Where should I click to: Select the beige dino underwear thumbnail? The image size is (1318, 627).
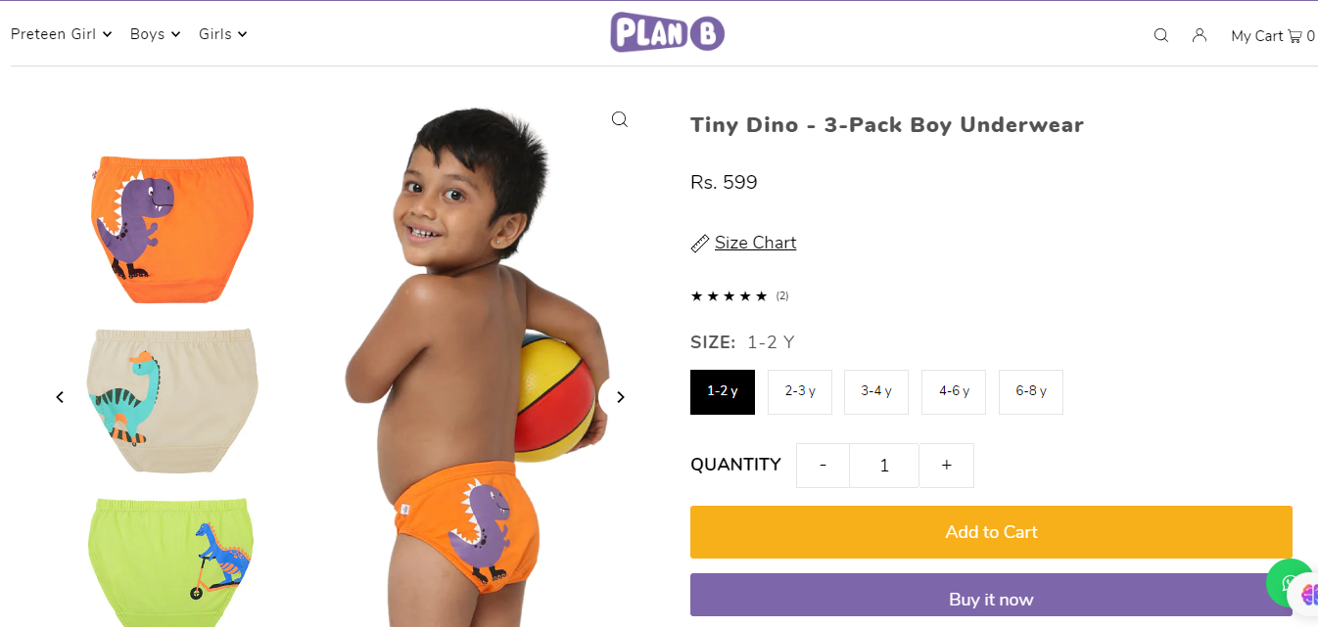click(172, 400)
